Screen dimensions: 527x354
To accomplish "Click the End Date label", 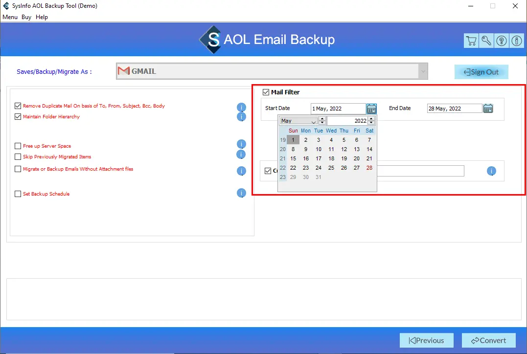I will pyautogui.click(x=400, y=108).
